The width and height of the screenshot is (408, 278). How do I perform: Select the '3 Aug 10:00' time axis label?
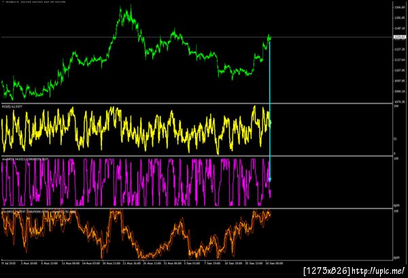[x=29, y=264]
